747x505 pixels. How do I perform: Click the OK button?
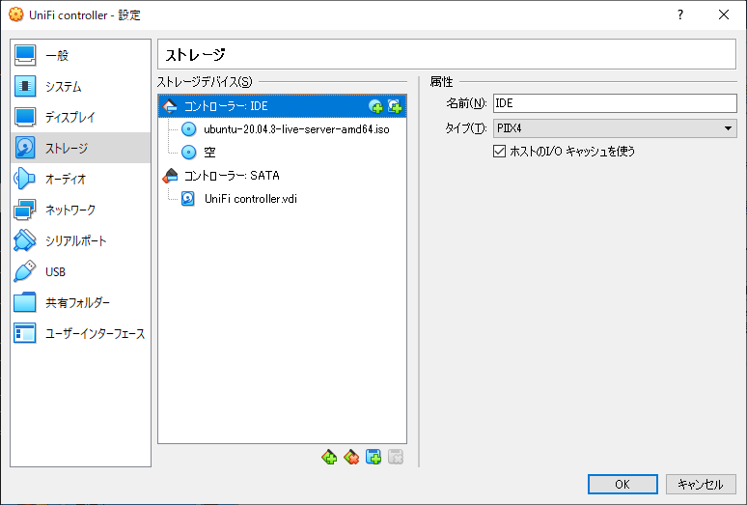[622, 484]
